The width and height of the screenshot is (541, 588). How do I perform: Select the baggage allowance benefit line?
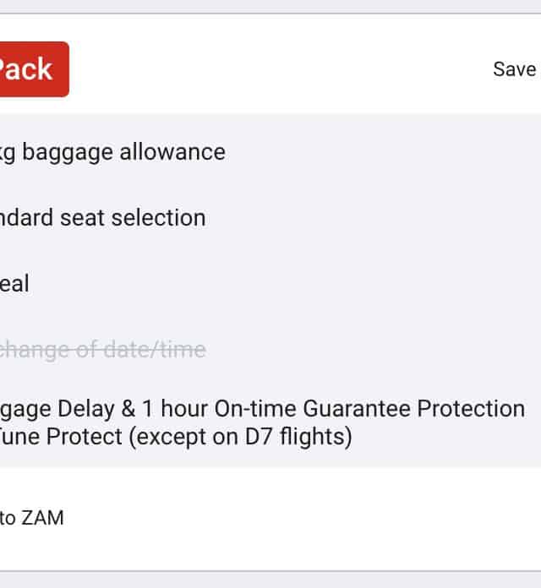(114, 152)
